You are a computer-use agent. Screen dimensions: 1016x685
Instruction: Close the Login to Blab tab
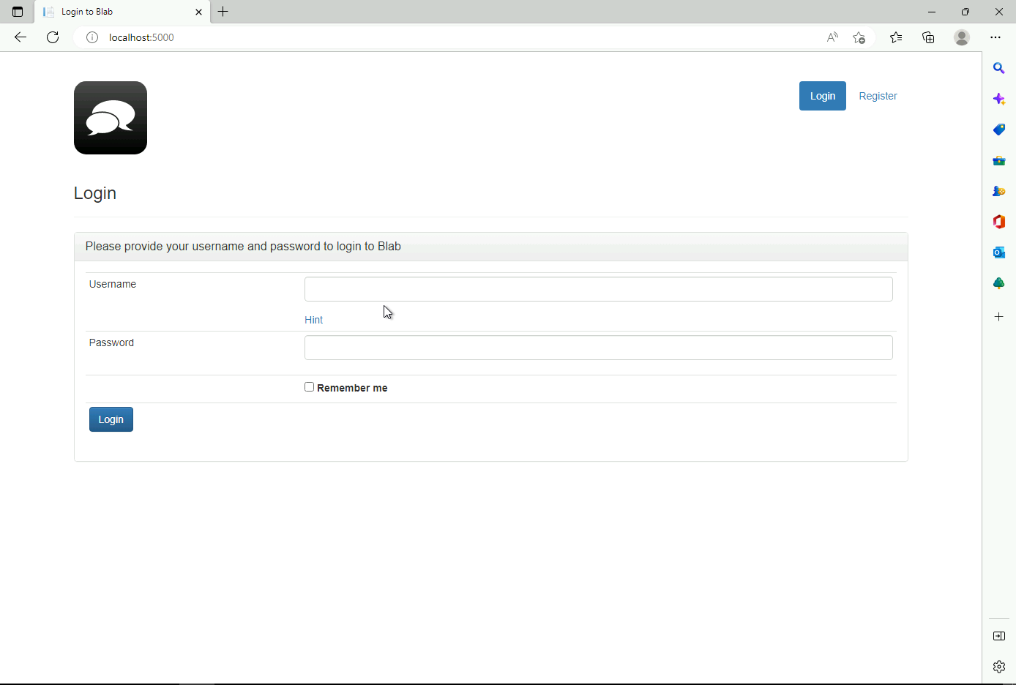(198, 12)
